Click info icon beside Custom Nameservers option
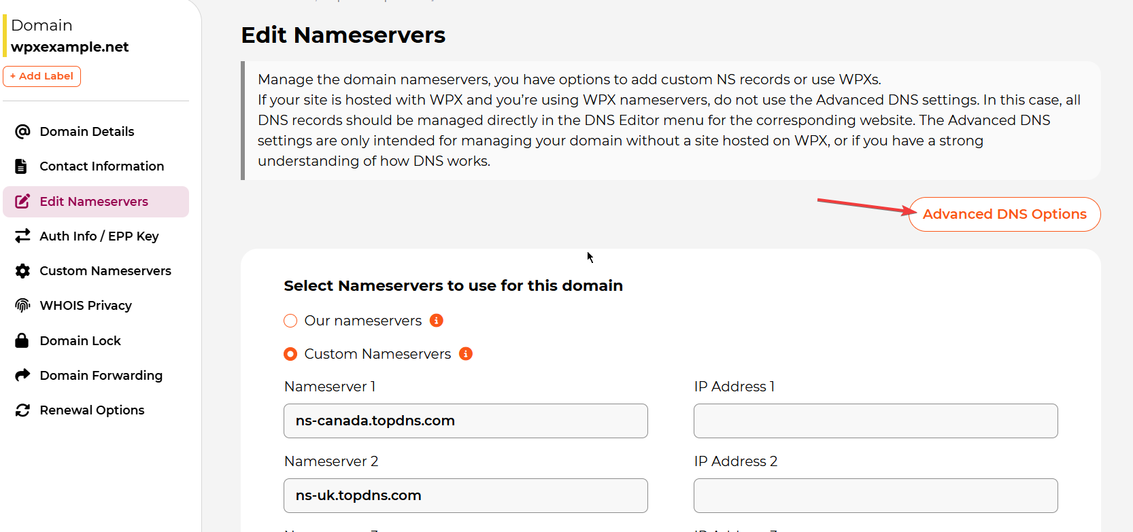 tap(466, 354)
